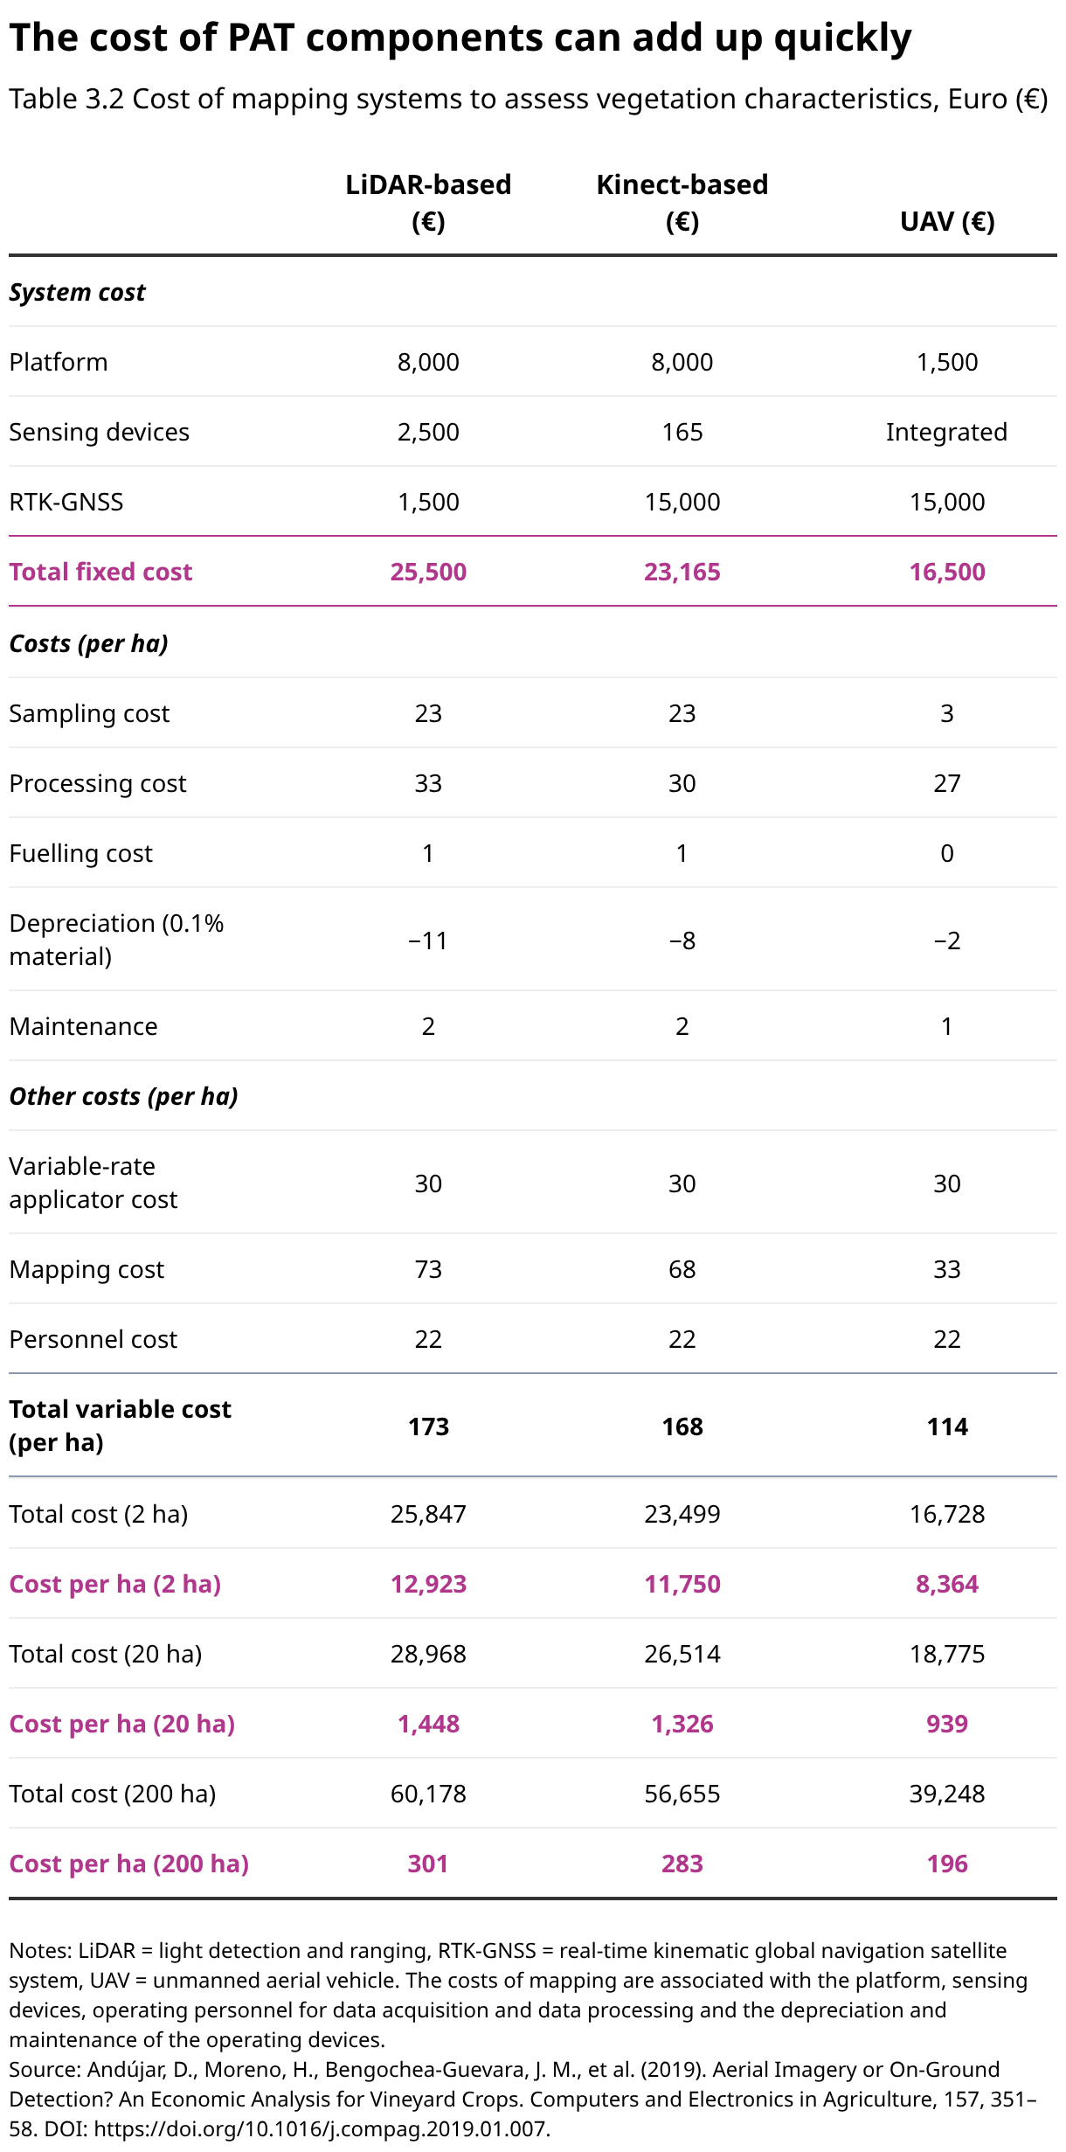
Task: Click the Cost per ha (2 ha) label
Action: tap(114, 1584)
